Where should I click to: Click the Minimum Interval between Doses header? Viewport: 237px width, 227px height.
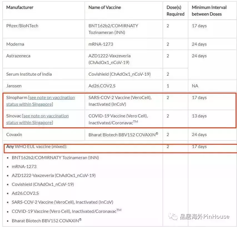pyautogui.click(x=209, y=11)
